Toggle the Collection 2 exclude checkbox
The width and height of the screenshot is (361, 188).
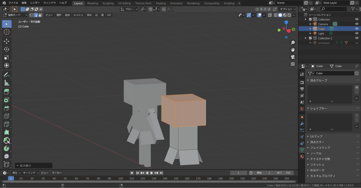point(310,38)
